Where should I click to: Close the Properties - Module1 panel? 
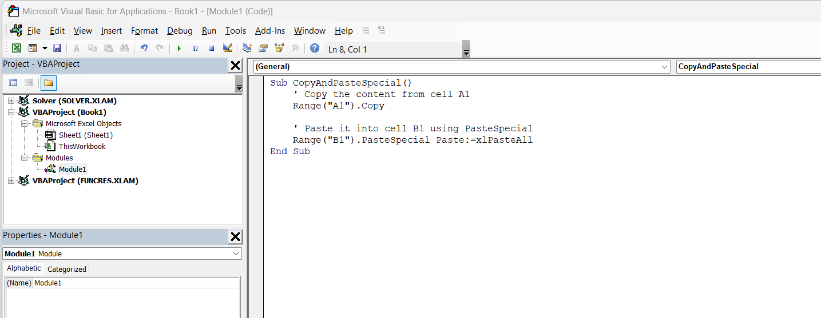click(x=235, y=236)
